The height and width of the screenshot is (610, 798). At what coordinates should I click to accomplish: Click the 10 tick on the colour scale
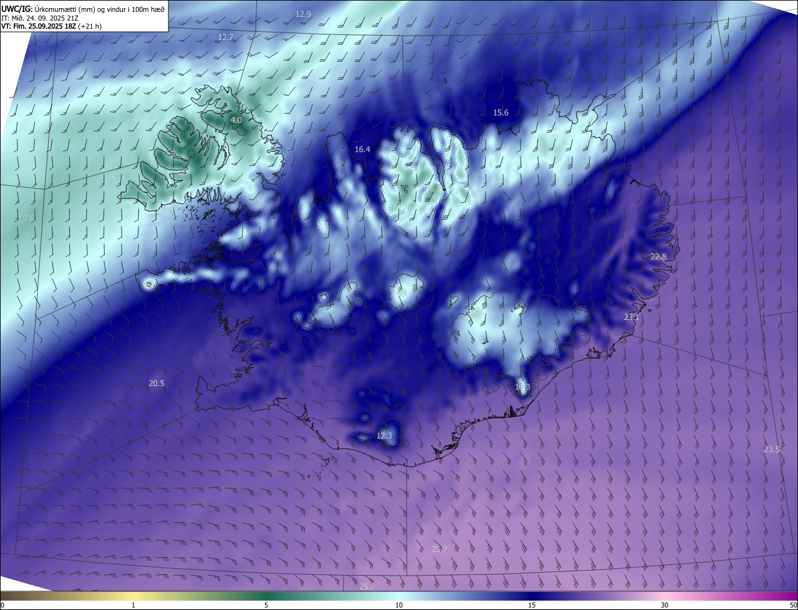(x=399, y=605)
